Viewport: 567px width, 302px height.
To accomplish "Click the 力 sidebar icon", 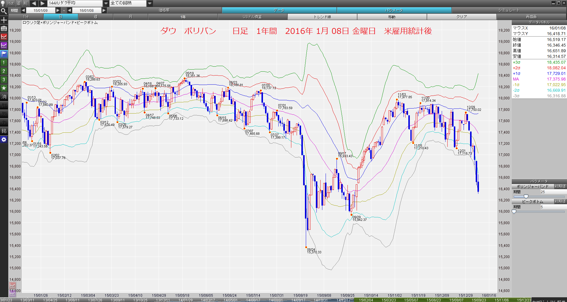I will (x=4, y=122).
